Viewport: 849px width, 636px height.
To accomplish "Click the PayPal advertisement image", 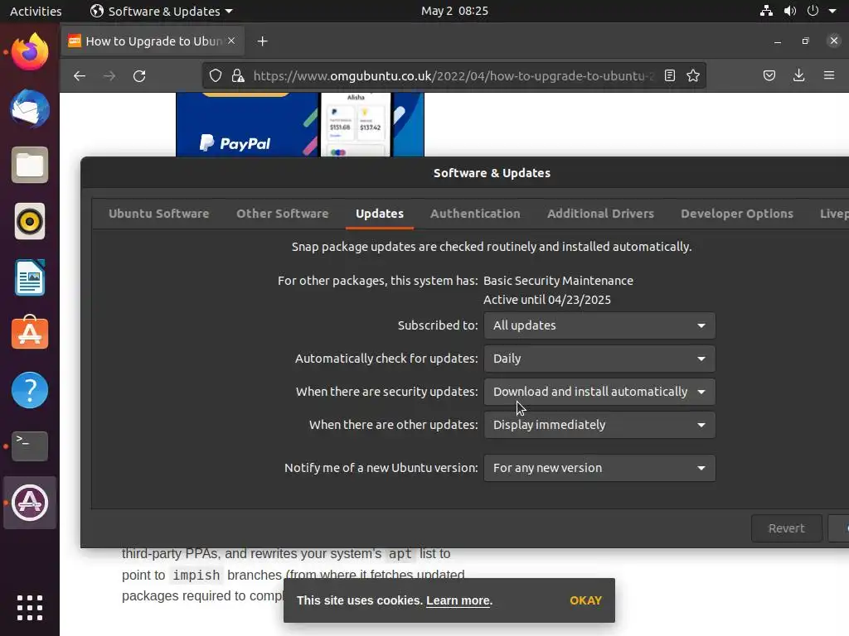I will (x=300, y=124).
